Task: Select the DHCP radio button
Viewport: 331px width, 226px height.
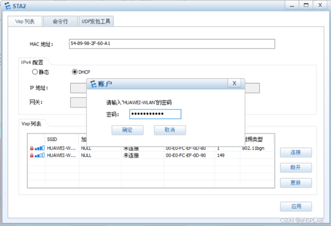Action: point(75,72)
